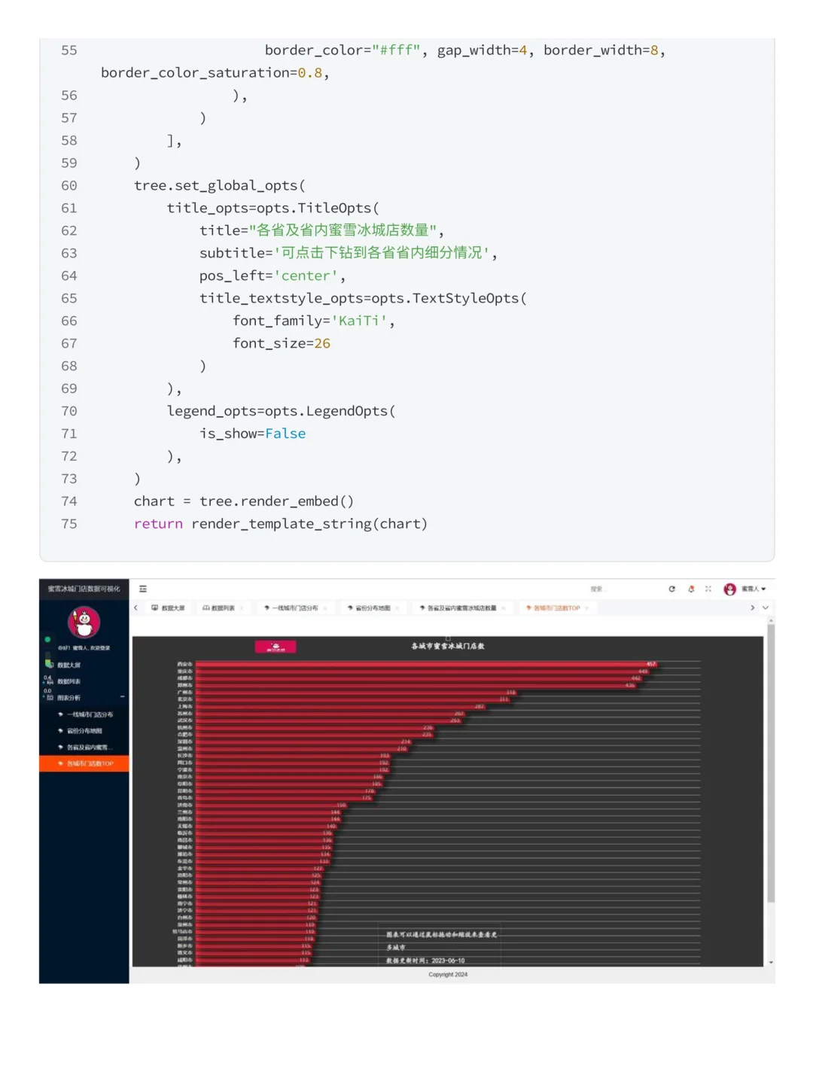Click the tab strip left arrow
Image resolution: width=813 pixels, height=1084 pixels.
[x=136, y=607]
